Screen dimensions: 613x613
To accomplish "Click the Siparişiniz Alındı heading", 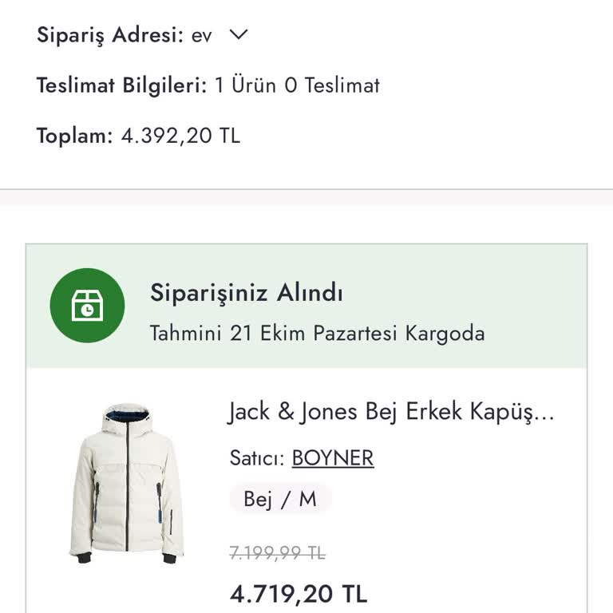I will pos(247,293).
